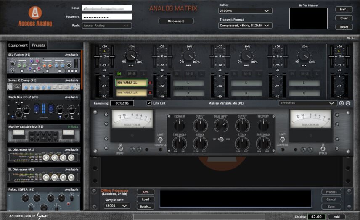The image size is (360, 220).
Task: Remove the MA_VAMU_1.L channel with red X
Action: click(150, 83)
